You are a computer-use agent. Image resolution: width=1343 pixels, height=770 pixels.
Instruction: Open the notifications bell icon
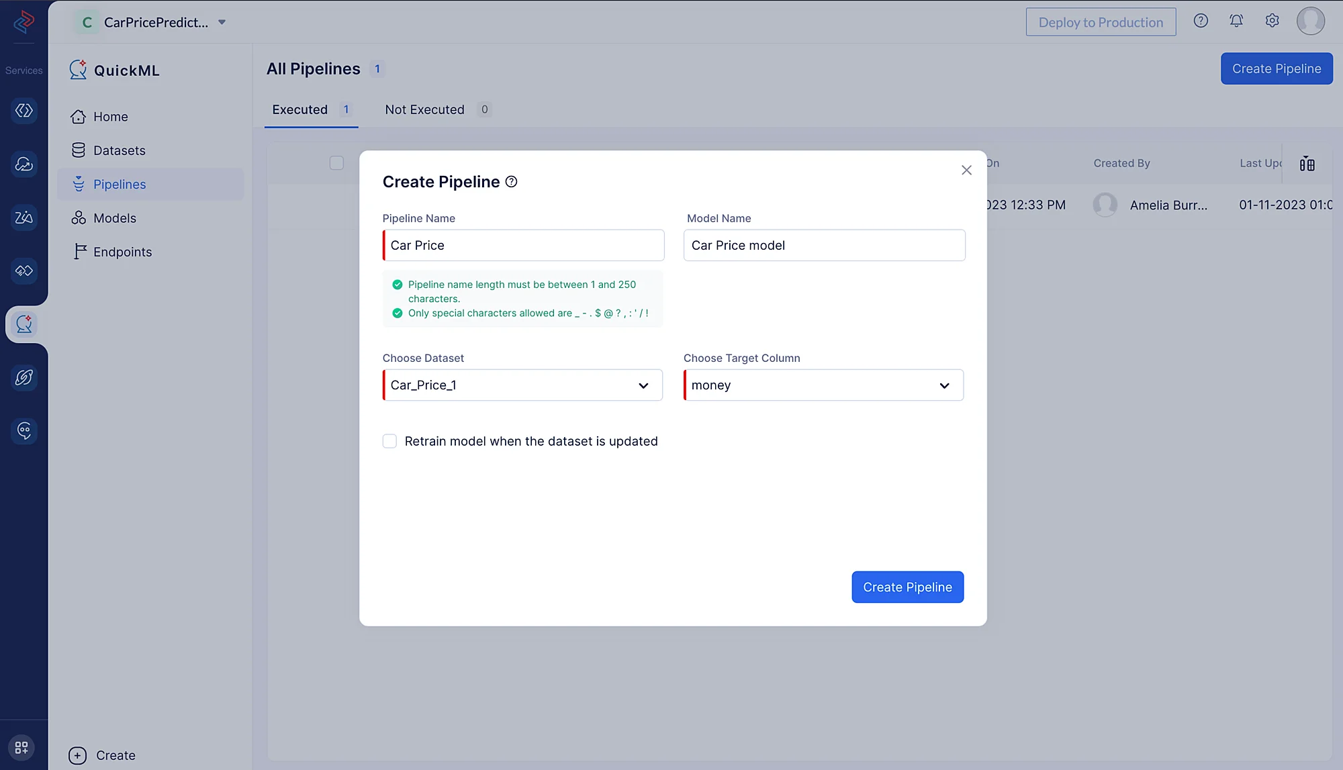pyautogui.click(x=1236, y=21)
